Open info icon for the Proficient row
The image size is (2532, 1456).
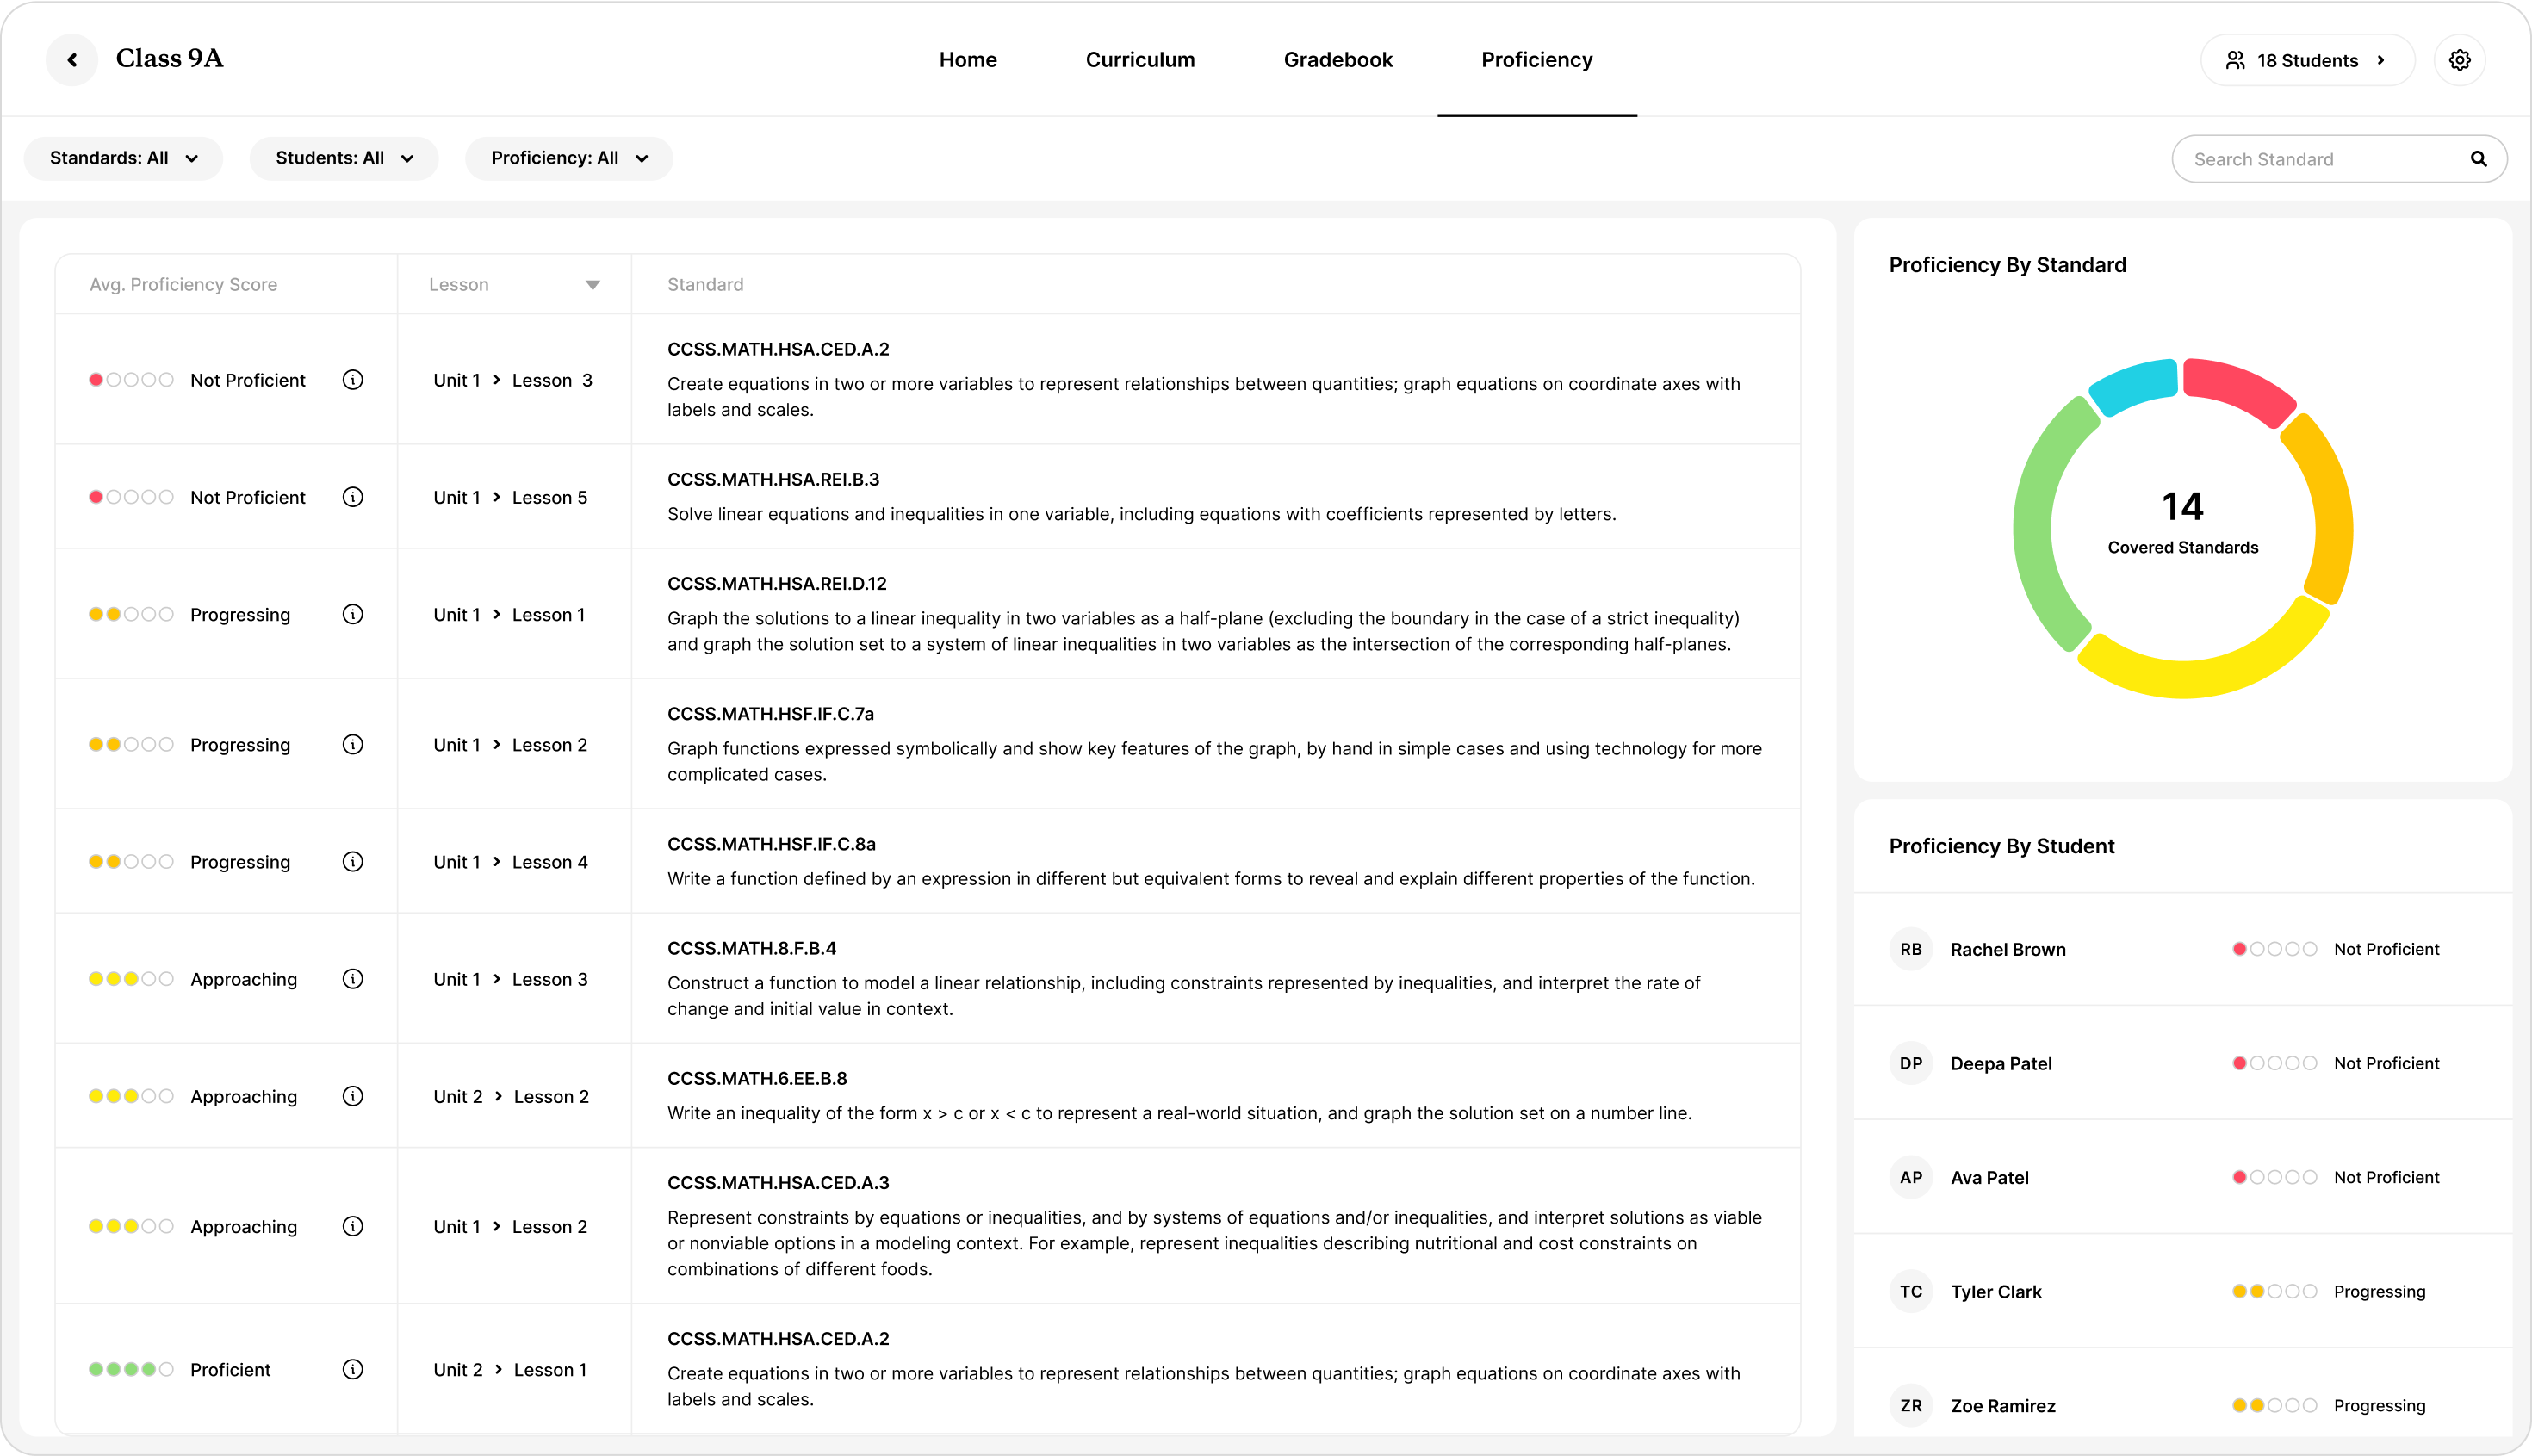click(x=352, y=1369)
